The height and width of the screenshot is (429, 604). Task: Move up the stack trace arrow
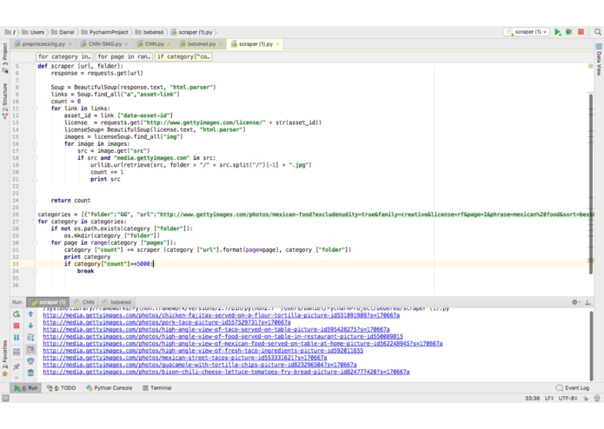pos(30,314)
